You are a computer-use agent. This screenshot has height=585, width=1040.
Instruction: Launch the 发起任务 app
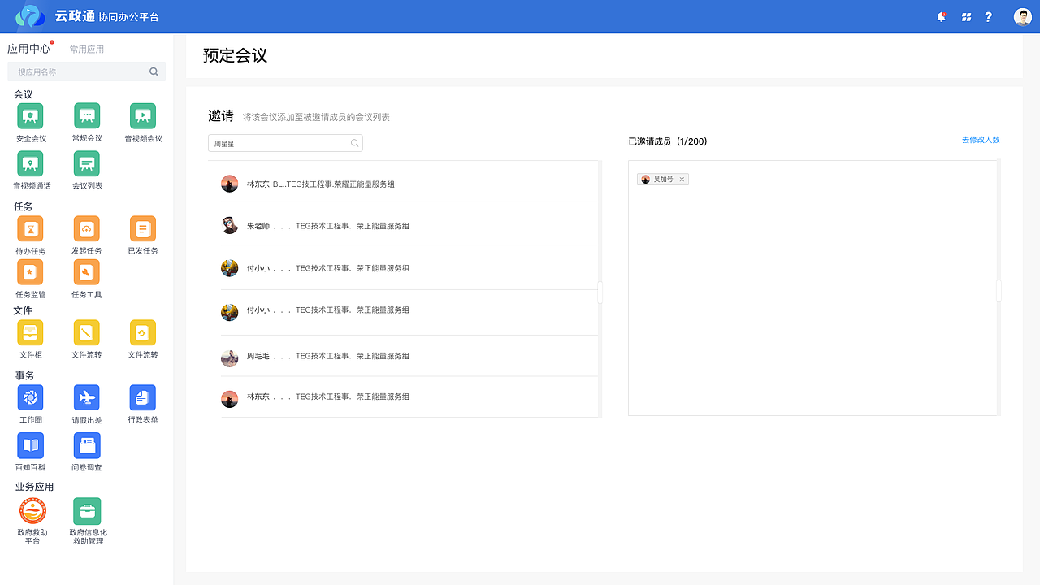click(x=87, y=228)
